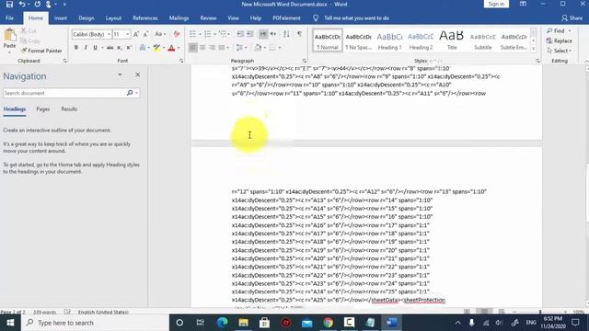Image resolution: width=589 pixels, height=331 pixels.
Task: Apply red font color
Action: (x=172, y=48)
